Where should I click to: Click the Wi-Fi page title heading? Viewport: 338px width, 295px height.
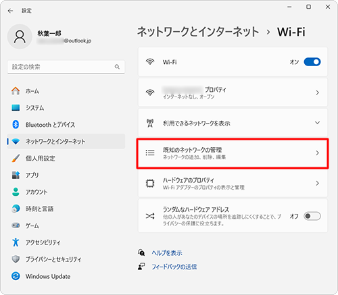[291, 32]
